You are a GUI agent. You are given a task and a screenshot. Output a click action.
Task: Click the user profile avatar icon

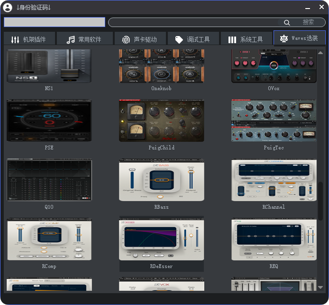click(8, 8)
